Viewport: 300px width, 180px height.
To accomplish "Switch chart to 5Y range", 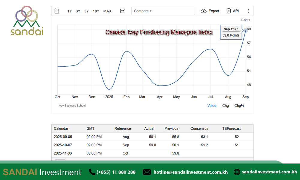I will tap(86, 11).
